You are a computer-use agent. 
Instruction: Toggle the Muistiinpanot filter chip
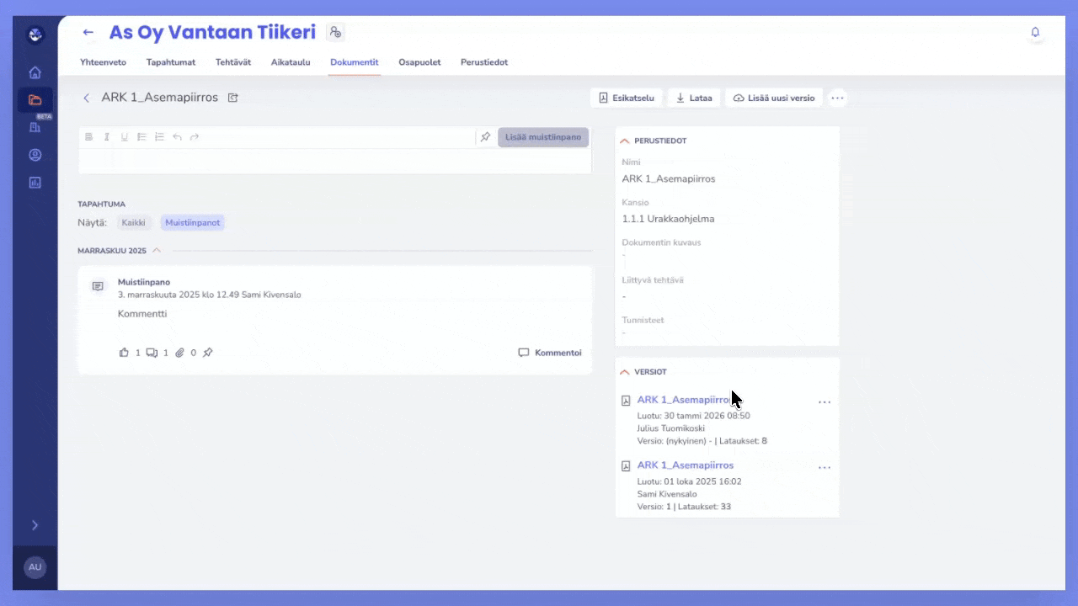point(192,223)
